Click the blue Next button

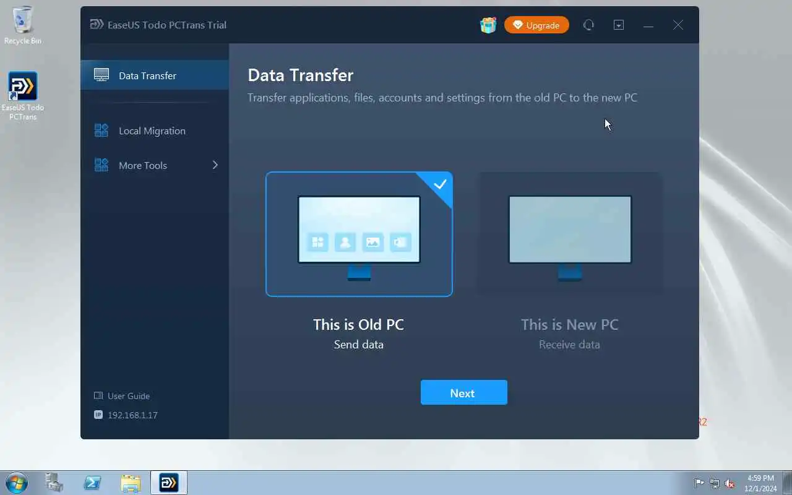[464, 393]
